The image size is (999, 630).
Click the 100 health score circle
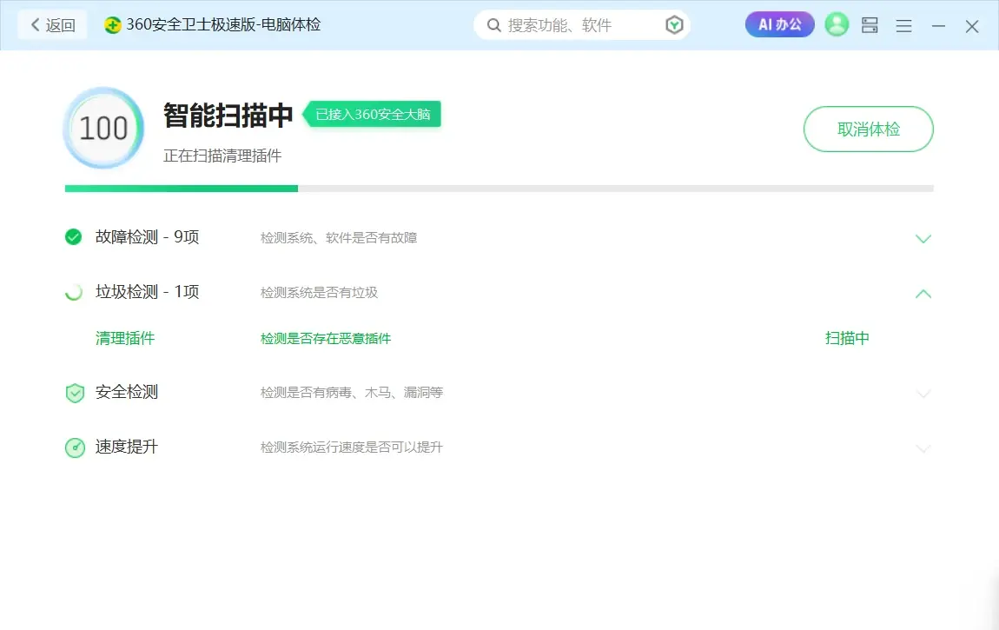pos(103,128)
